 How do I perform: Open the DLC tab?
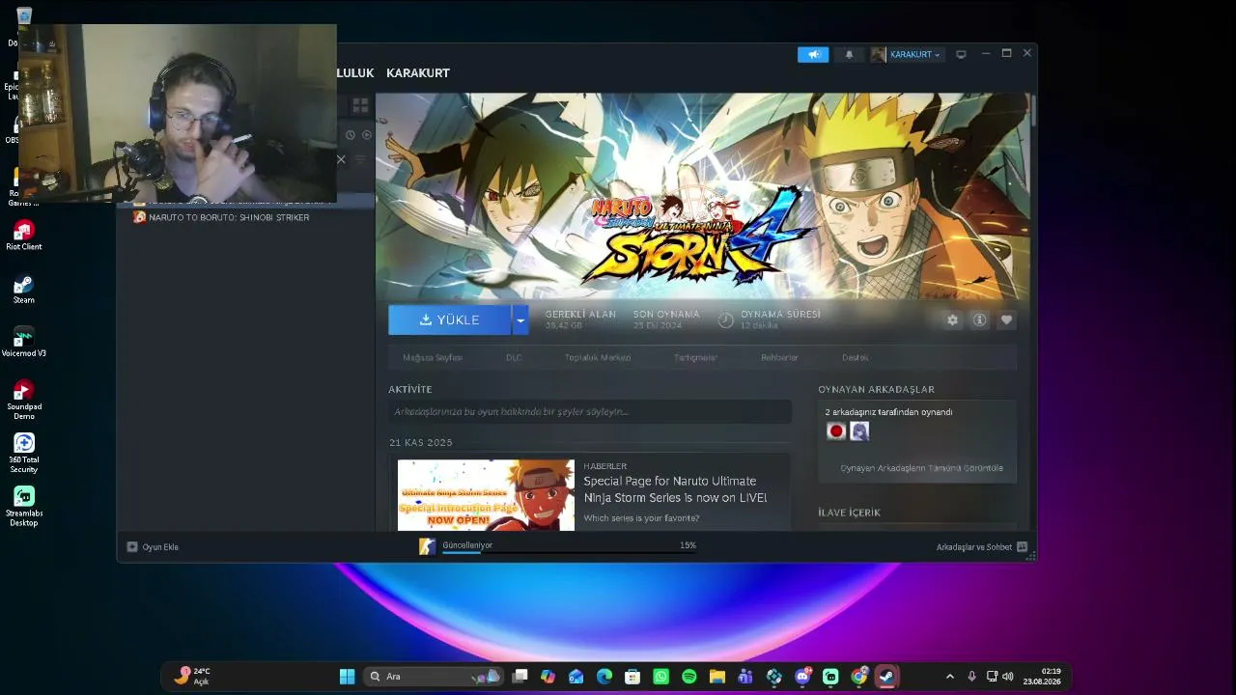[514, 357]
